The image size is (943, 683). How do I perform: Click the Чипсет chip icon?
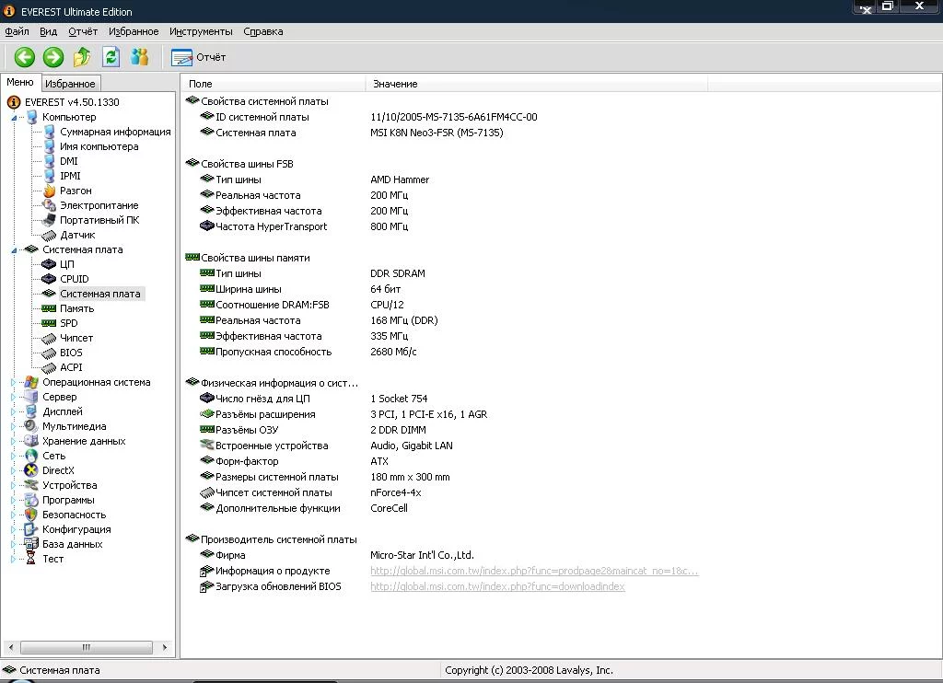[x=49, y=339]
